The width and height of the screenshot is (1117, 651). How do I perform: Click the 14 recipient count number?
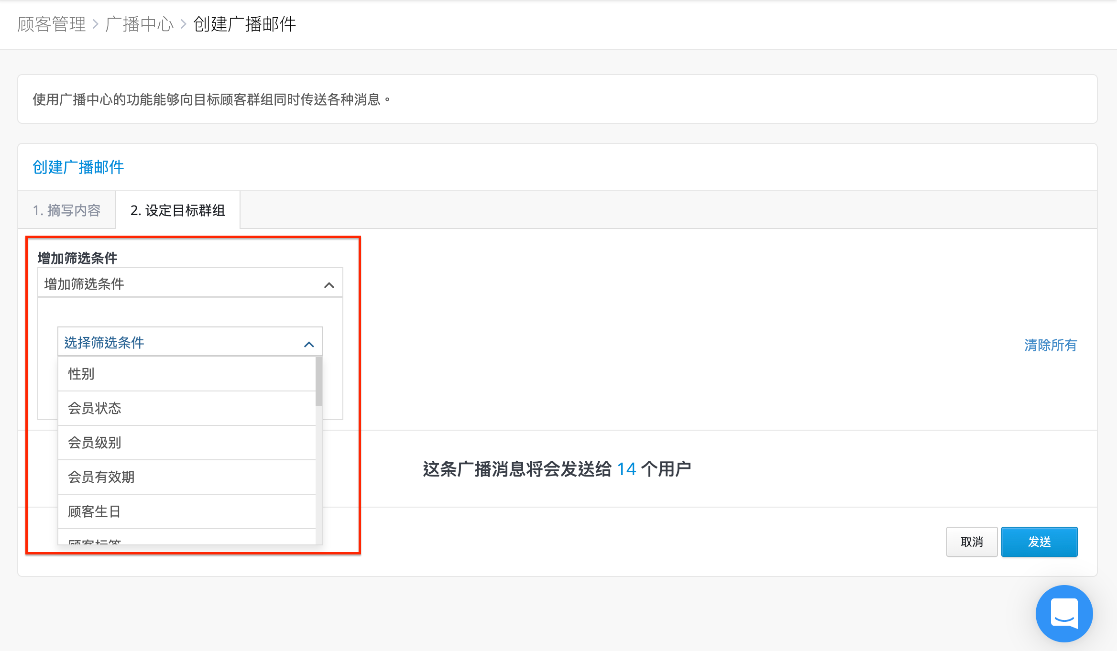(x=626, y=469)
